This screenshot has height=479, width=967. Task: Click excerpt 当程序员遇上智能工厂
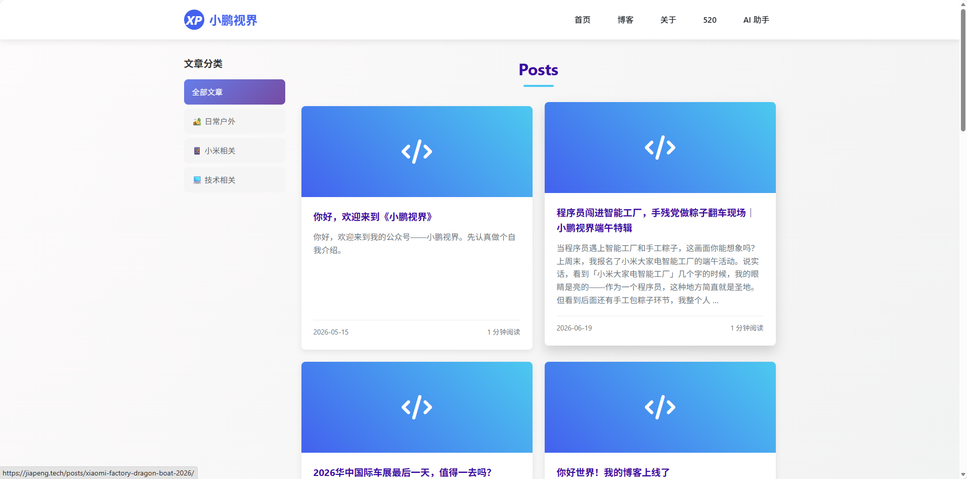658,274
